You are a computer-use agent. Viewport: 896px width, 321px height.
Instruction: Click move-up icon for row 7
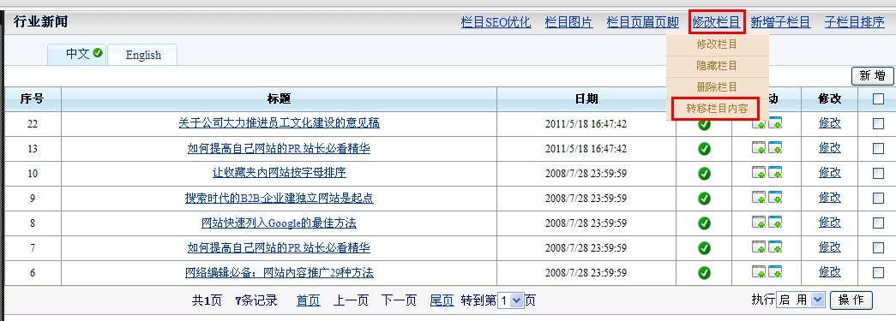[x=759, y=247]
